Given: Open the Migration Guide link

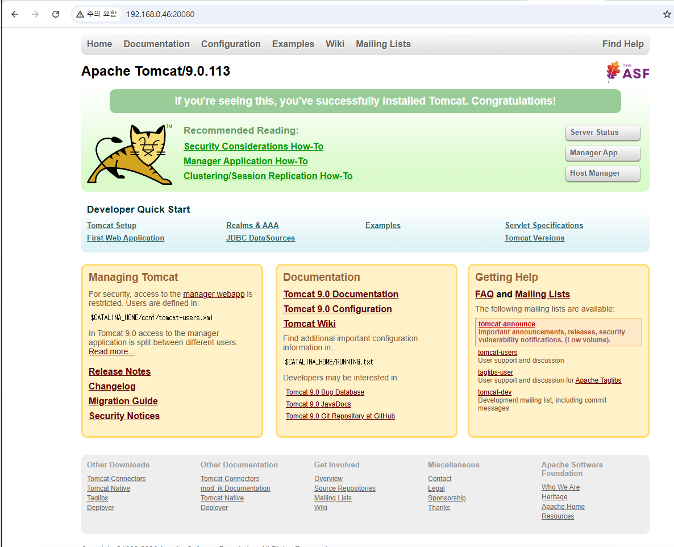Looking at the screenshot, I should [x=123, y=401].
